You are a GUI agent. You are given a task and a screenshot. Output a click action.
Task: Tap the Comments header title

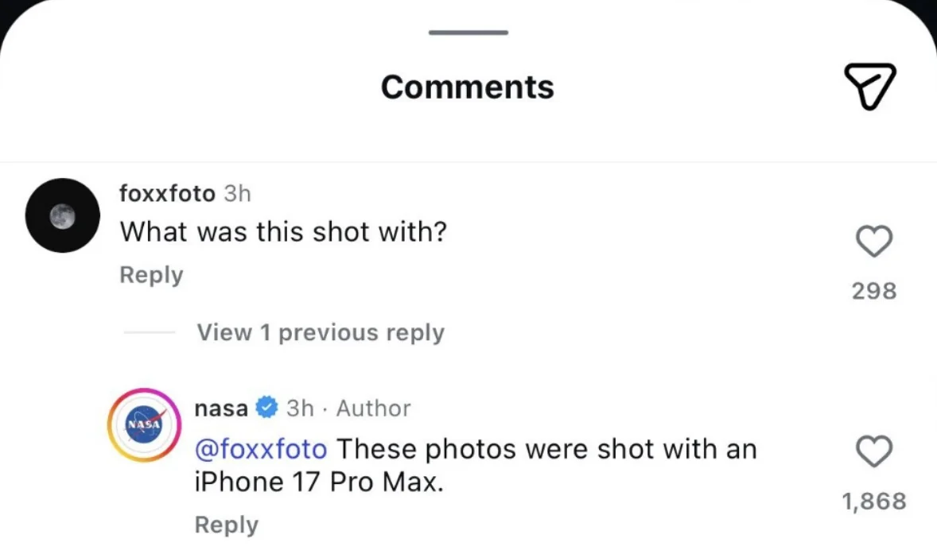coord(468,87)
